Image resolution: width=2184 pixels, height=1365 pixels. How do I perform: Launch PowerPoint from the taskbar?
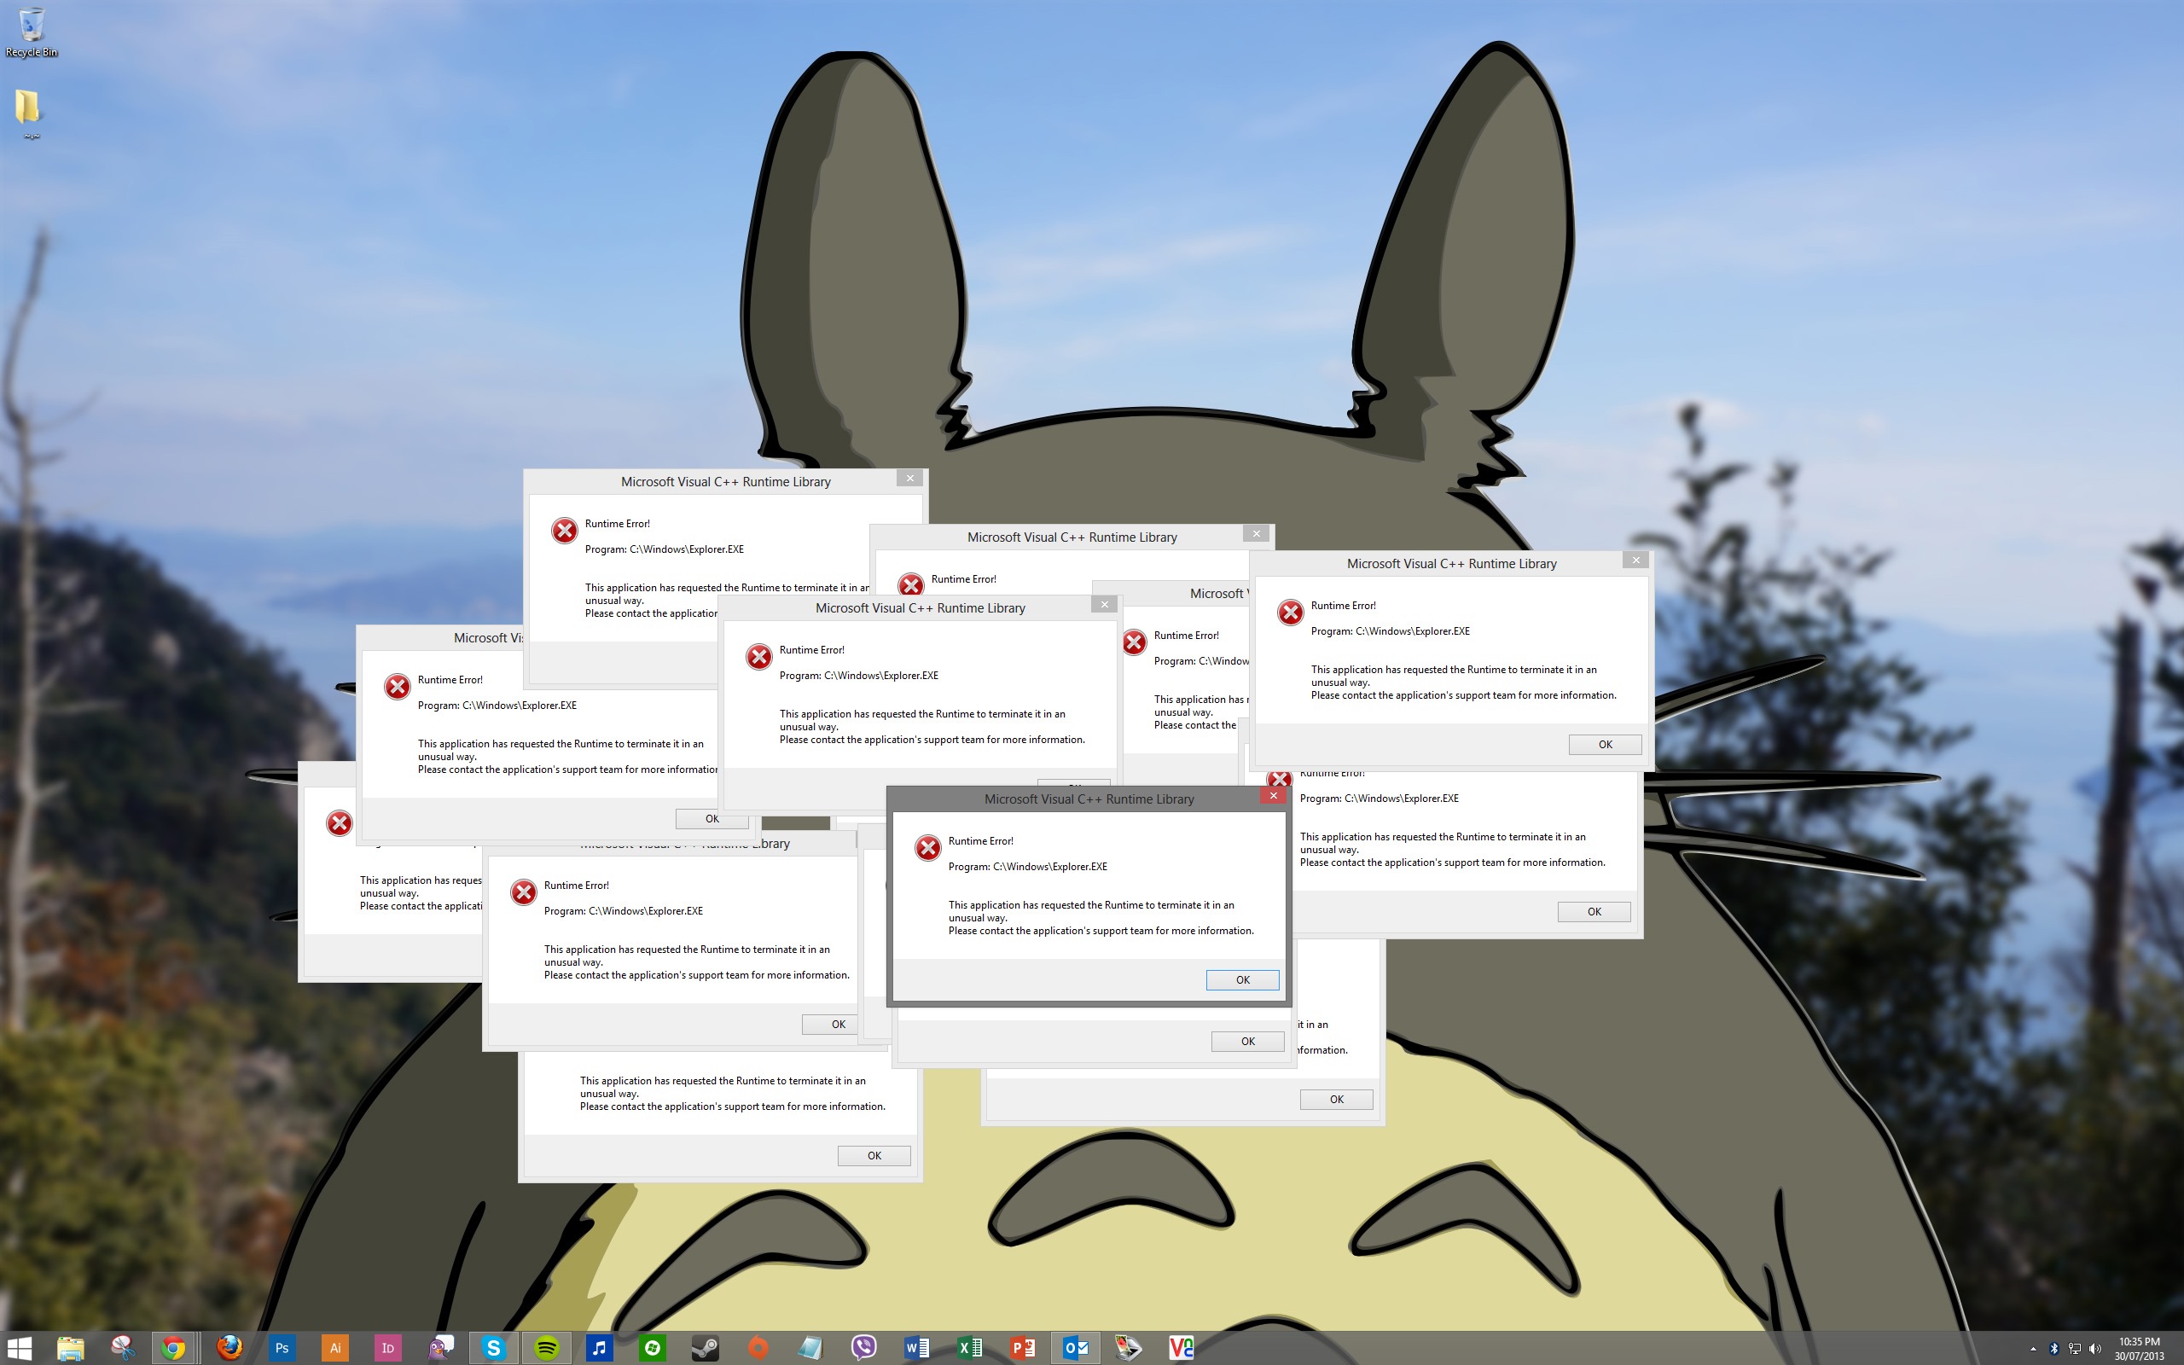1023,1349
